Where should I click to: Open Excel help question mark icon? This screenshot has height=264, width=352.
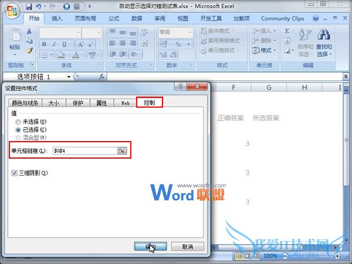point(316,18)
